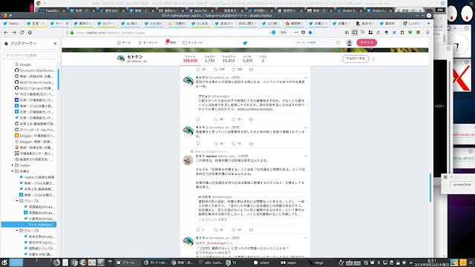Click the Twitter bird logo in header

(x=245, y=43)
